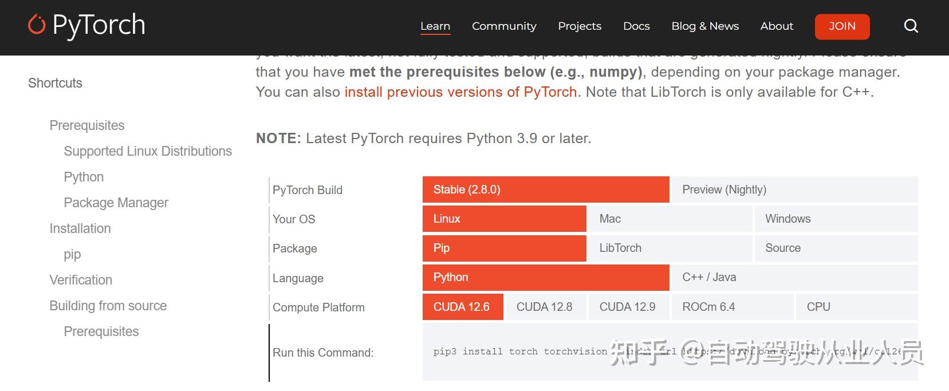The height and width of the screenshot is (391, 949).
Task: Open the search magnifier
Action: coord(911,26)
